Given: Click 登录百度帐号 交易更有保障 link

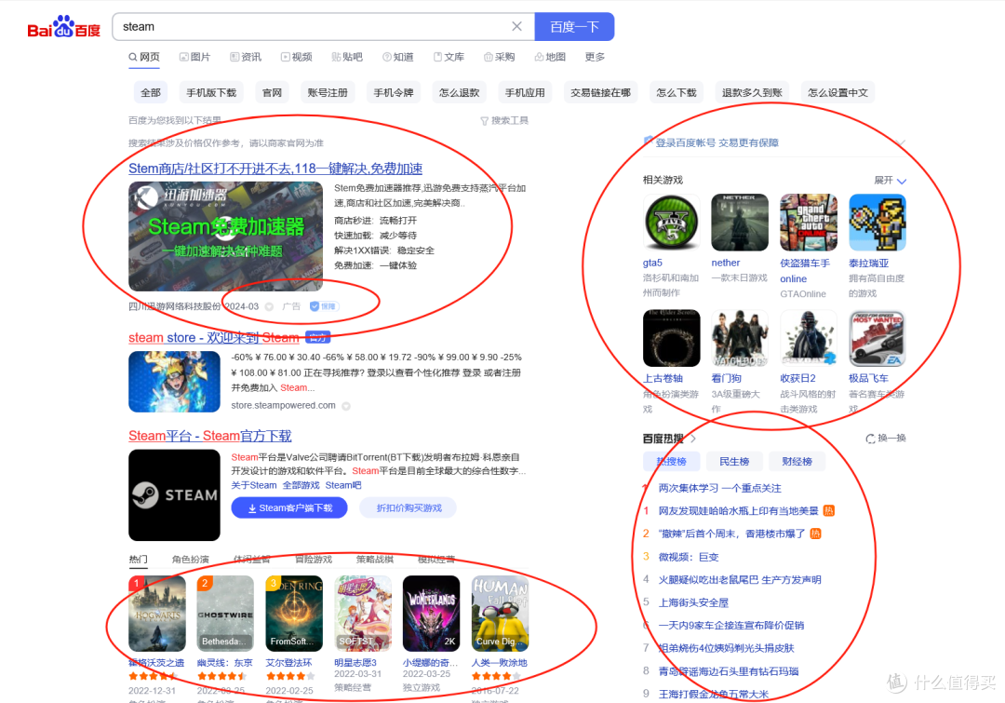Looking at the screenshot, I should pos(717,142).
